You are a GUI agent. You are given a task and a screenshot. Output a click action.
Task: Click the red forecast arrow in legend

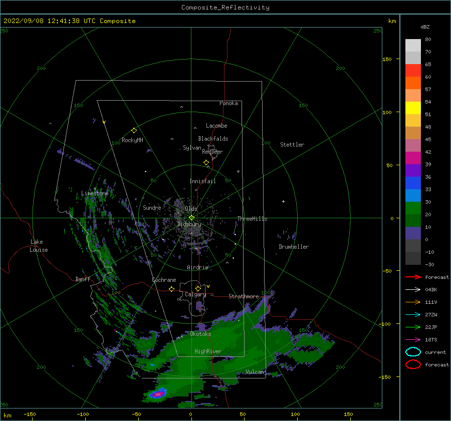click(413, 277)
